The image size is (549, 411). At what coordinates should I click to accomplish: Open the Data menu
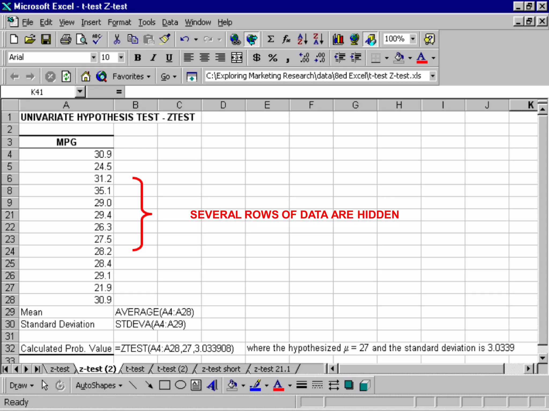tap(170, 22)
